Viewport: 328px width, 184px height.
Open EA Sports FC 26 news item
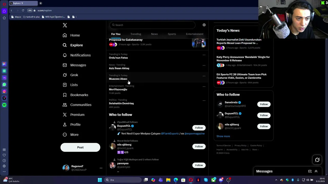click(243, 79)
